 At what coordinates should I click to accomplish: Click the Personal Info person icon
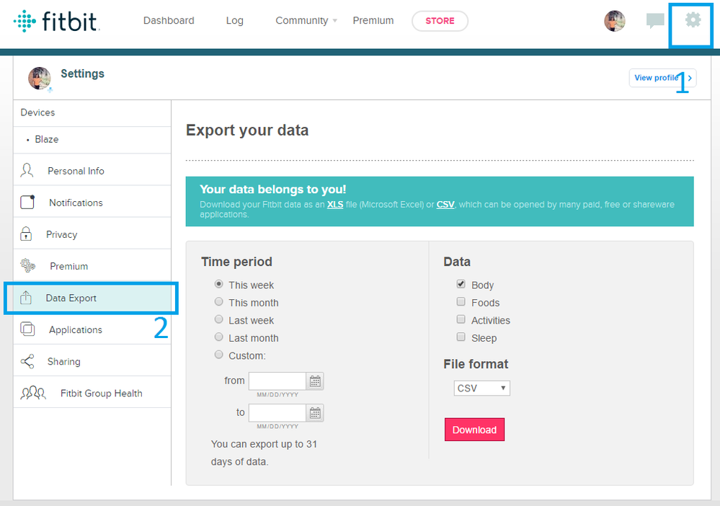point(27,170)
